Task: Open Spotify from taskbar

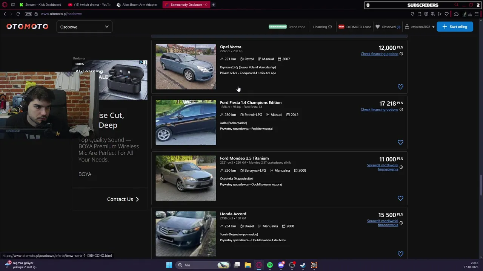Action: click(x=270, y=265)
